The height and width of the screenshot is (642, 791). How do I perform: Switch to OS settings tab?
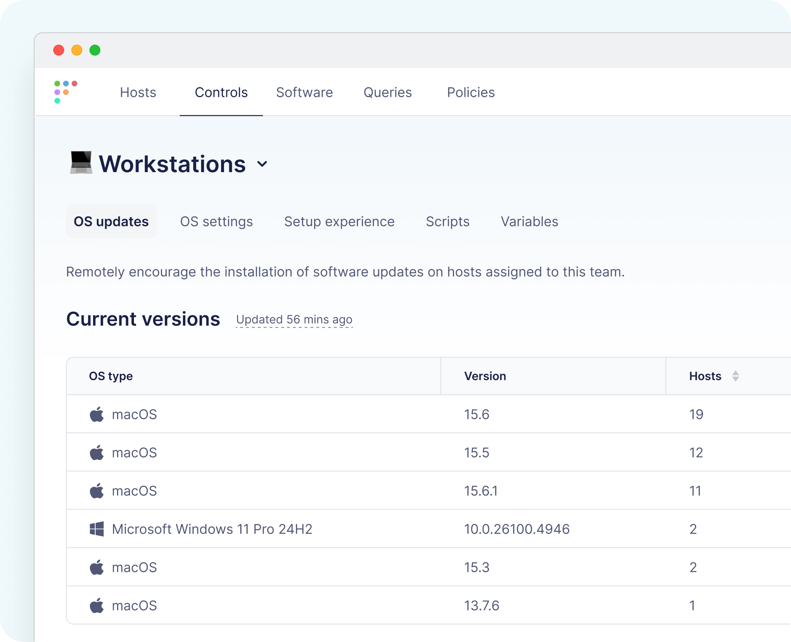pos(217,222)
